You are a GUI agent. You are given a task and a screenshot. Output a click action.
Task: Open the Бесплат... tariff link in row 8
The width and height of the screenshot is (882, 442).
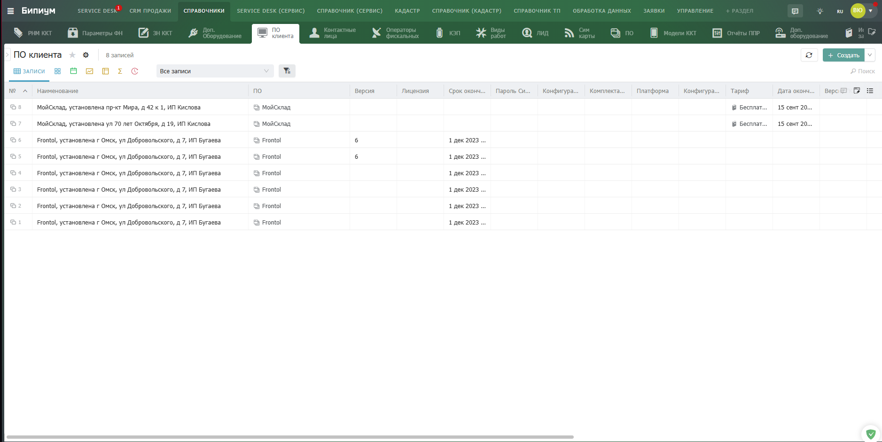[x=753, y=108]
